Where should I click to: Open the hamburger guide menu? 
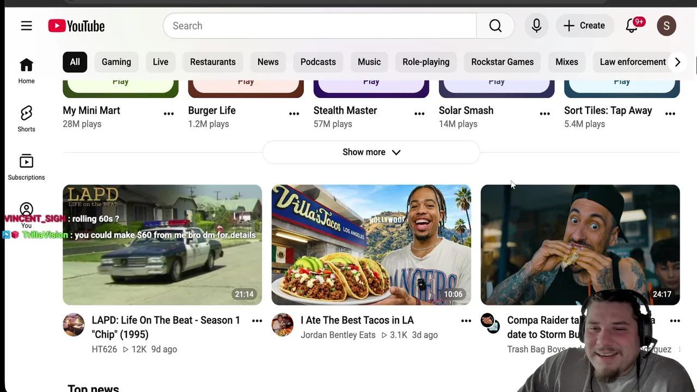click(x=26, y=26)
